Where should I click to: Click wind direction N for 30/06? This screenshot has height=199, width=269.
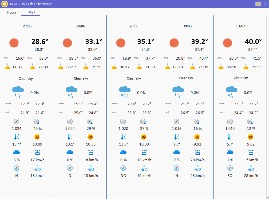click(177, 176)
